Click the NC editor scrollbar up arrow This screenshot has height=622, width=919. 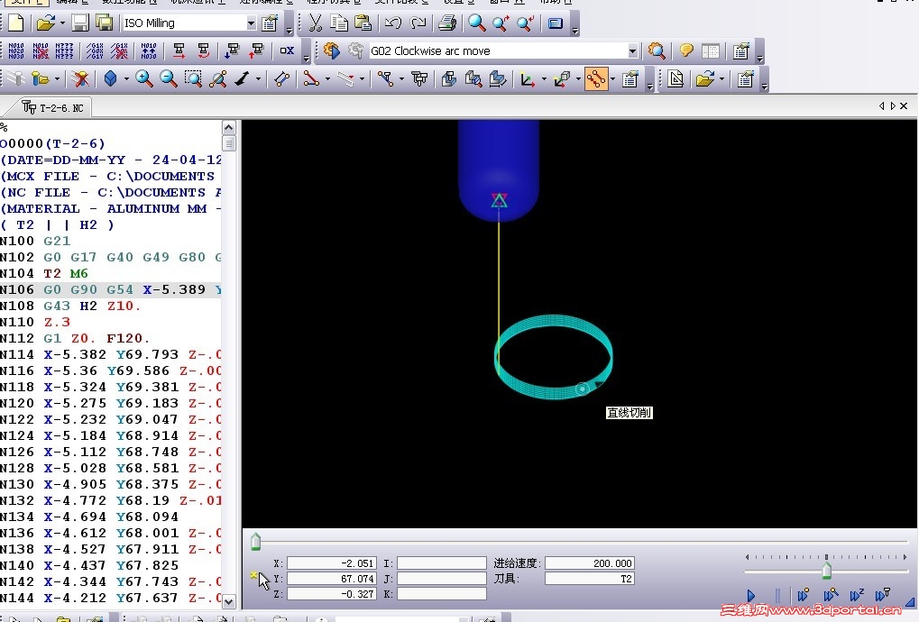point(228,127)
